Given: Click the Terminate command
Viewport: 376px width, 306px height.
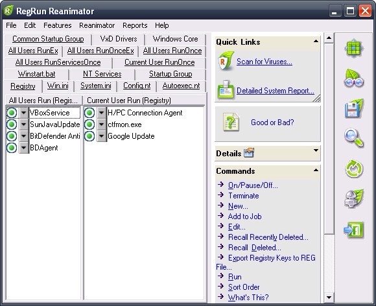Looking at the screenshot, I should coord(243,196).
